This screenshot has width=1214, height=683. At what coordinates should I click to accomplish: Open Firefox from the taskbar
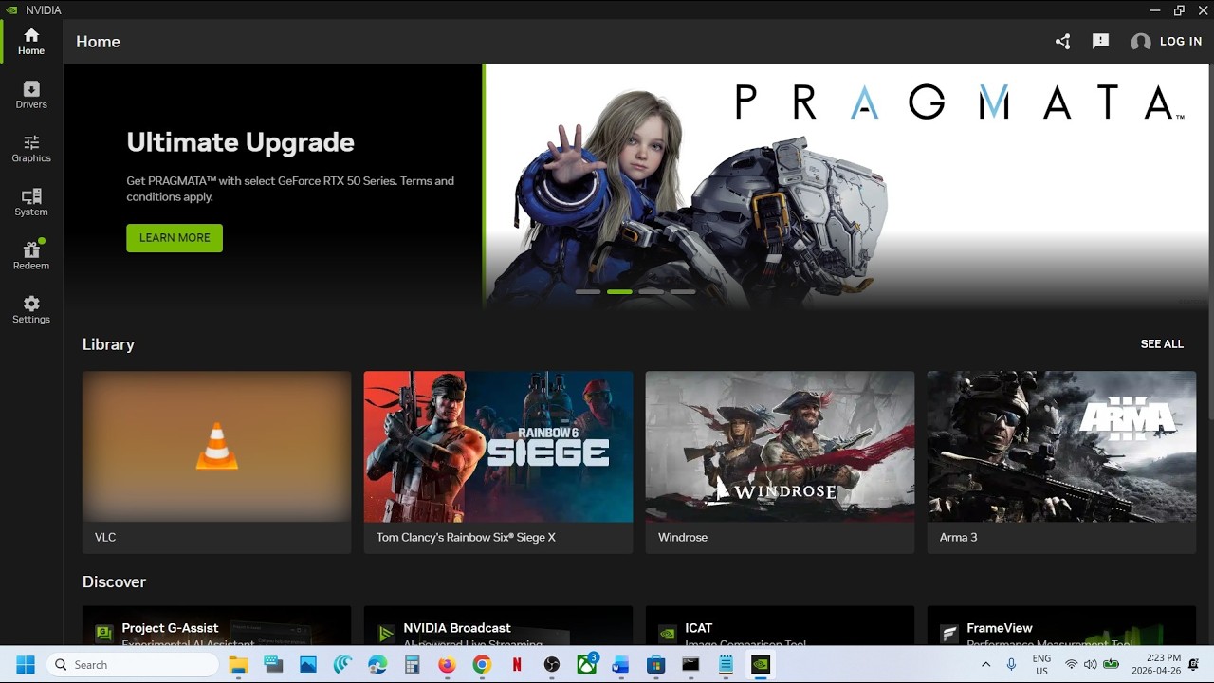coord(447,665)
